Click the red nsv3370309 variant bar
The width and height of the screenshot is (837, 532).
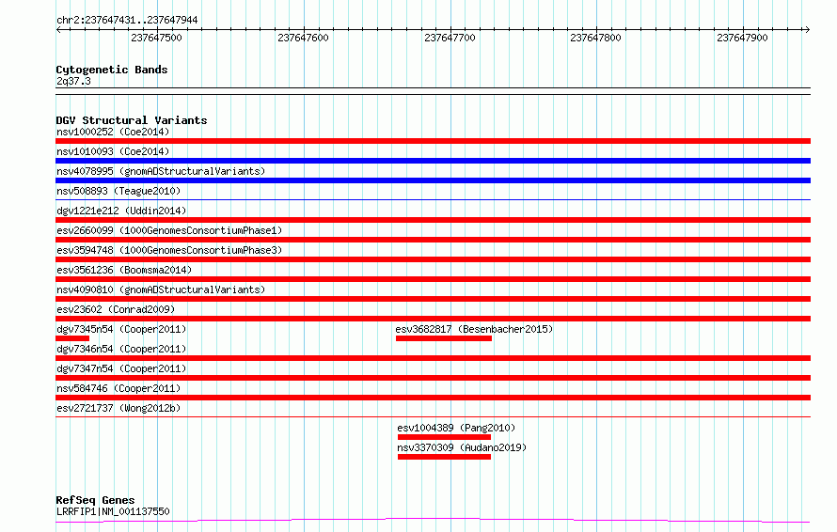(444, 457)
